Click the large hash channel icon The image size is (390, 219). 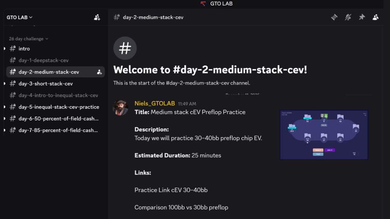coord(125,48)
